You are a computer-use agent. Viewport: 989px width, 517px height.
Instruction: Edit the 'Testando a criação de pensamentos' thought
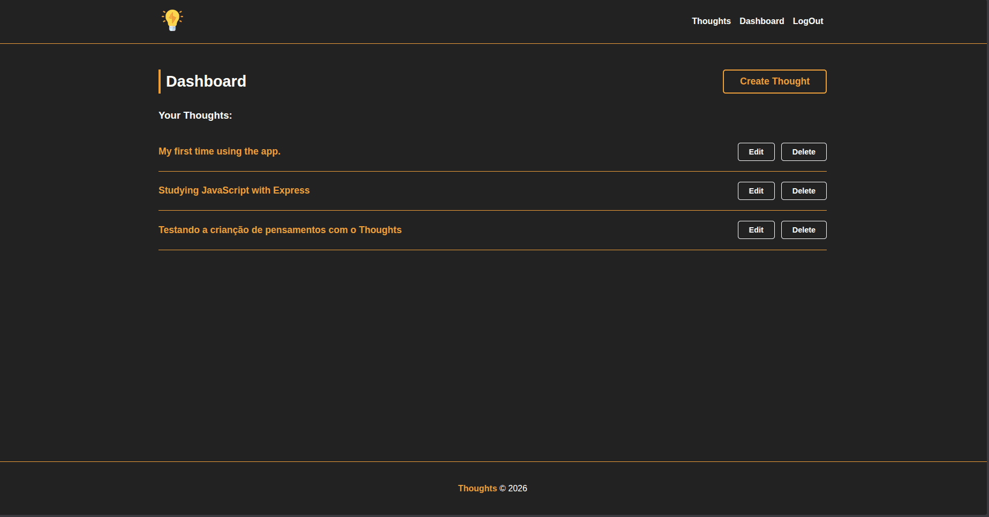(x=756, y=230)
